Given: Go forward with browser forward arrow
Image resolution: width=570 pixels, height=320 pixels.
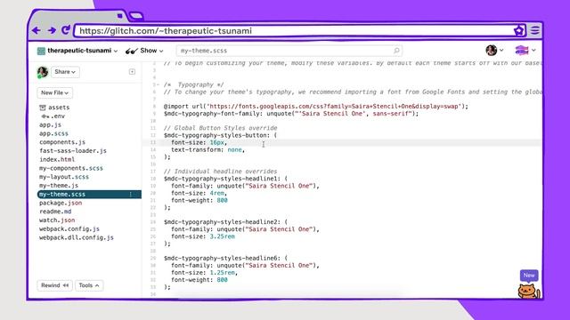Looking at the screenshot, I should coord(52,30).
